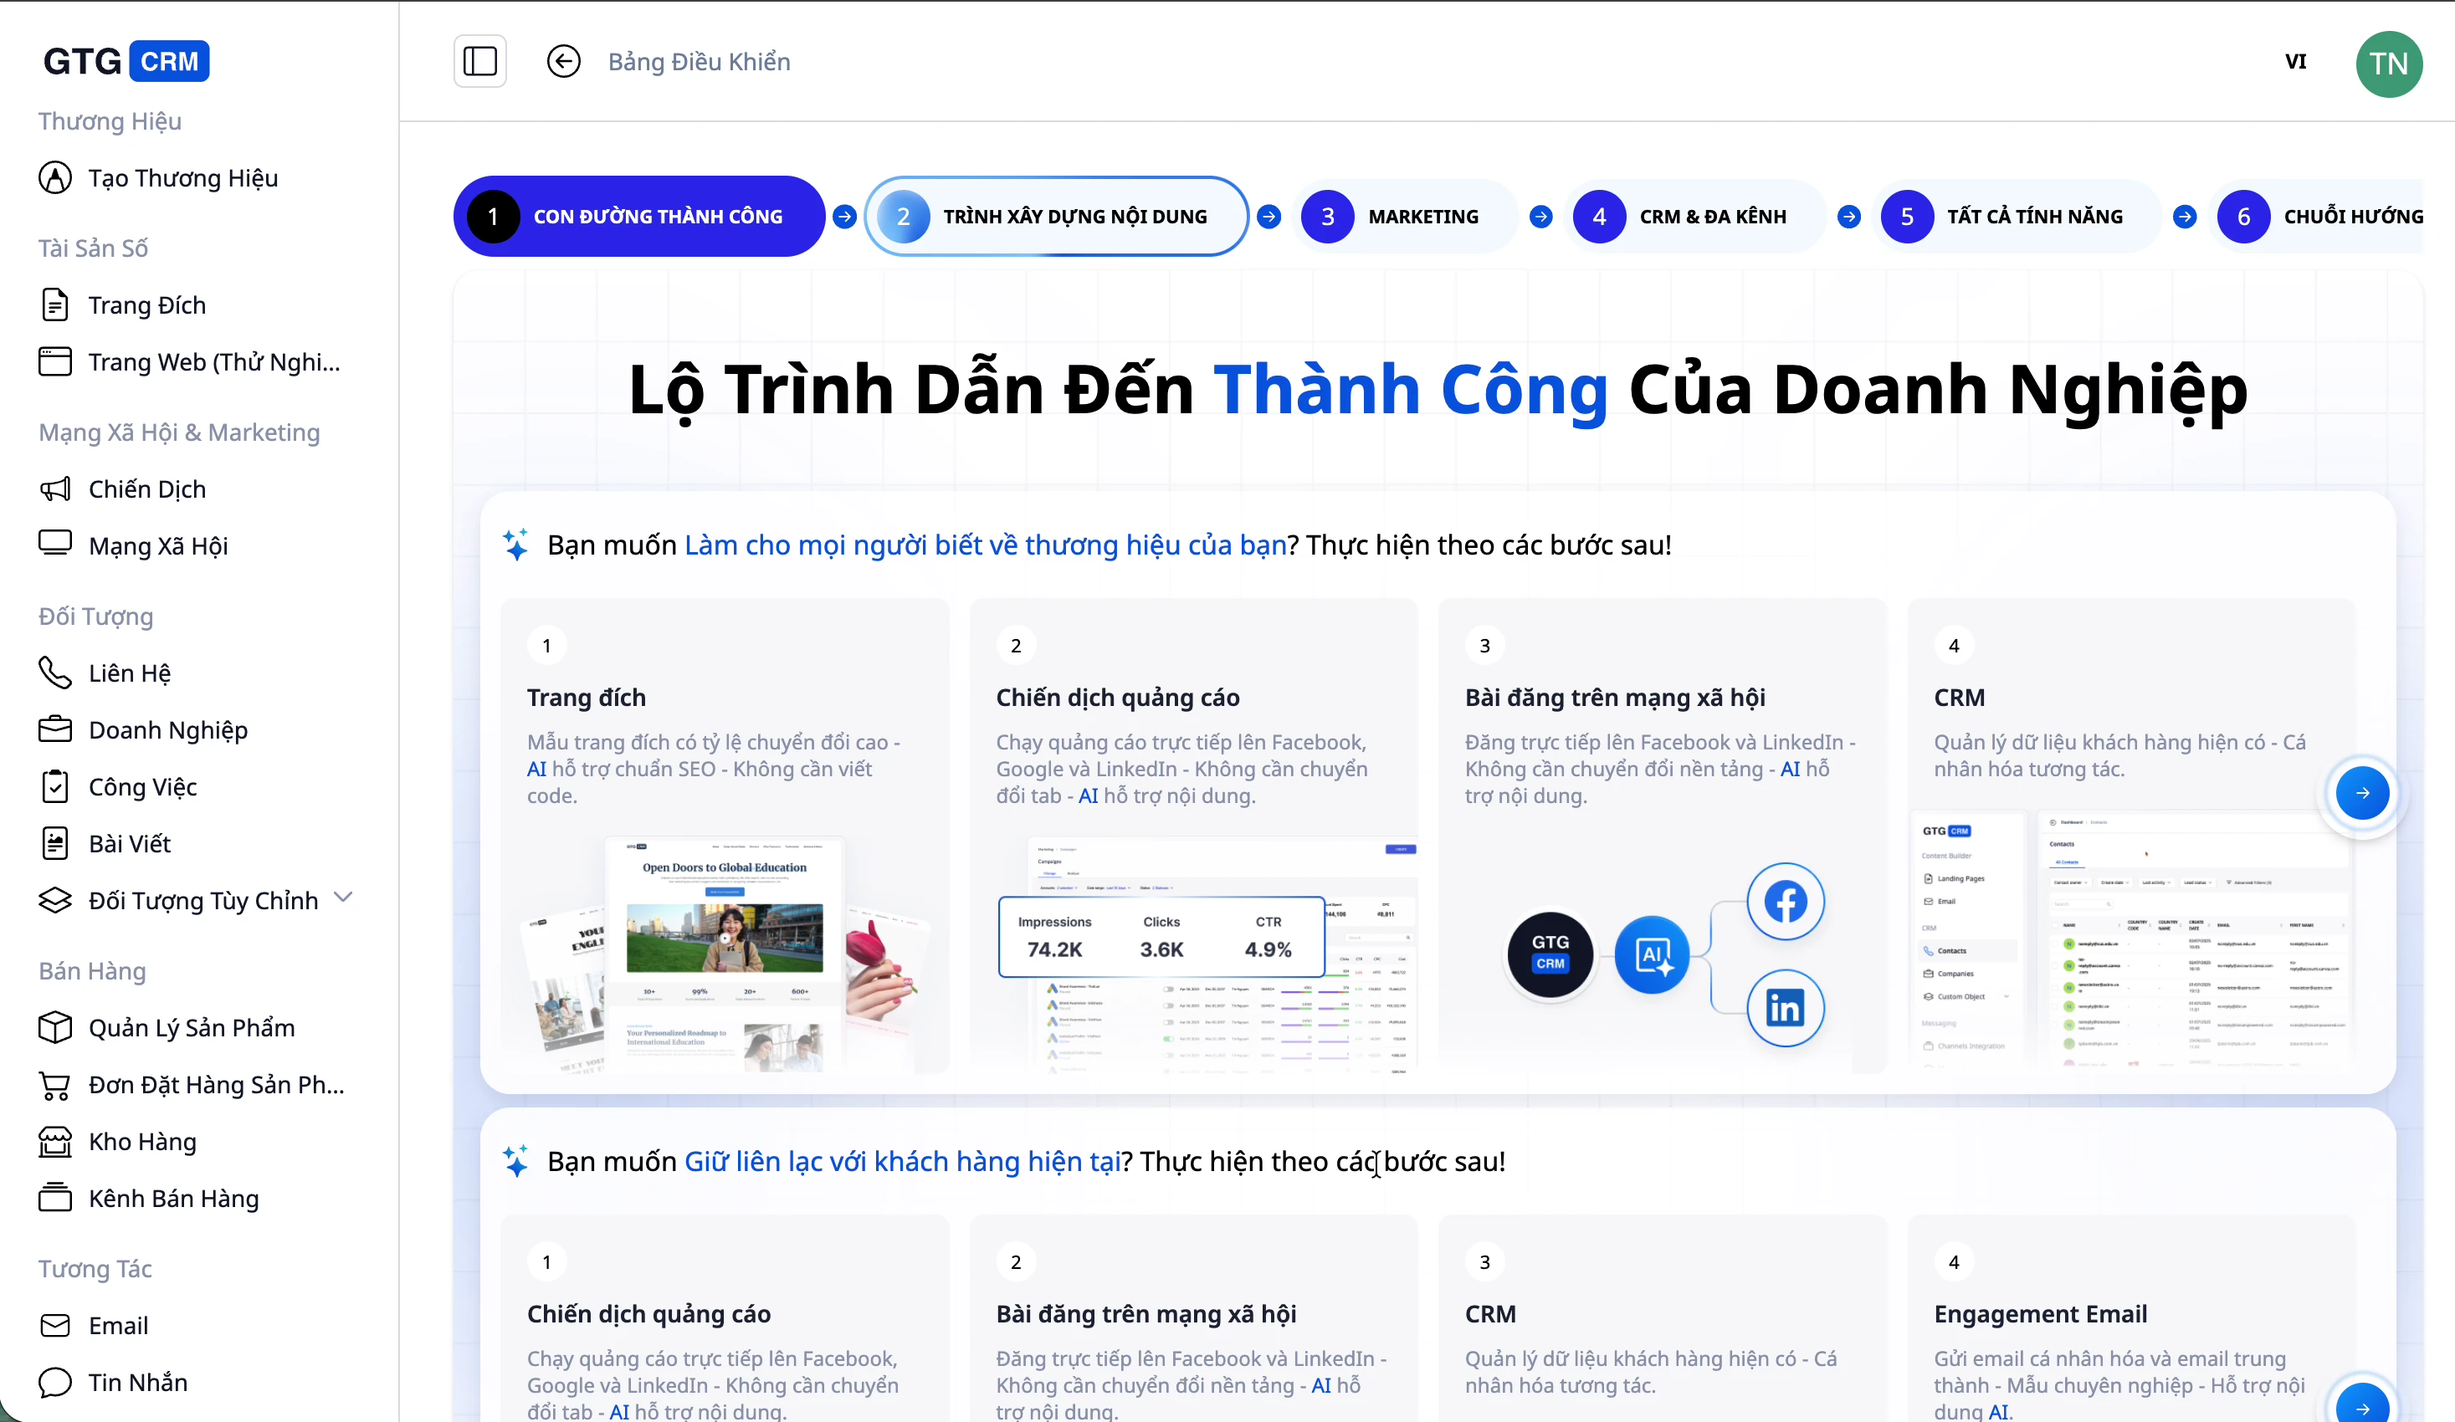The width and height of the screenshot is (2455, 1422).
Task: Open Tạo Thương Hiệu brand icon
Action: 55,178
